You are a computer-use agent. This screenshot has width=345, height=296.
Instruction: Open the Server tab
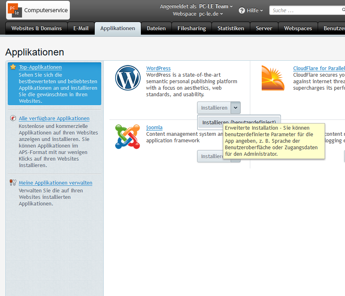(x=264, y=29)
